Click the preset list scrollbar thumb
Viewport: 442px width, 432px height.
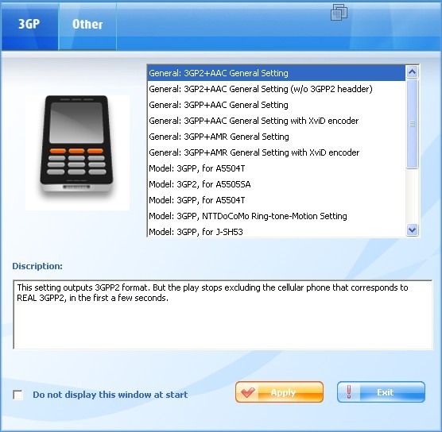point(412,124)
